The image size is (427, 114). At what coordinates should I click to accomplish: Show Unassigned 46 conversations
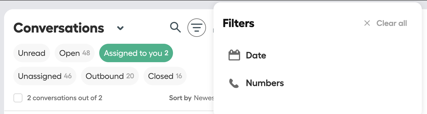(45, 76)
